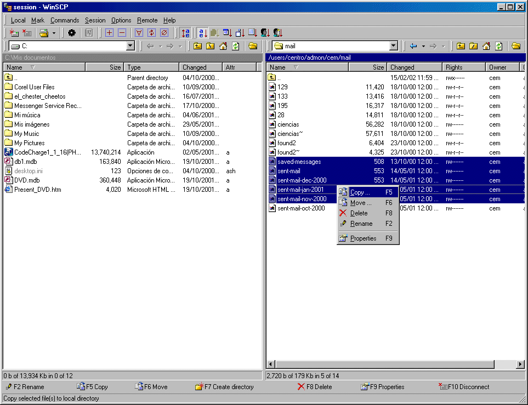Toggle Sort by attributes list button
The width and height of the screenshot is (528, 405).
(253, 33)
